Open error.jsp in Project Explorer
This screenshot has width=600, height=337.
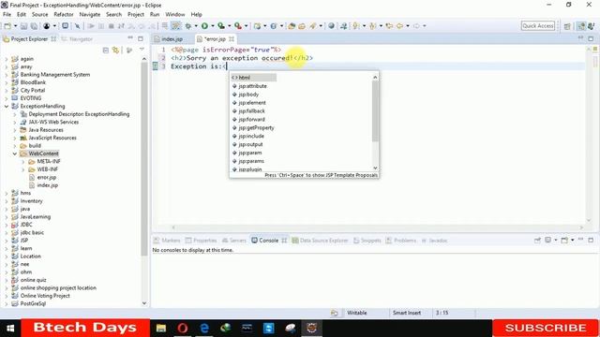47,177
